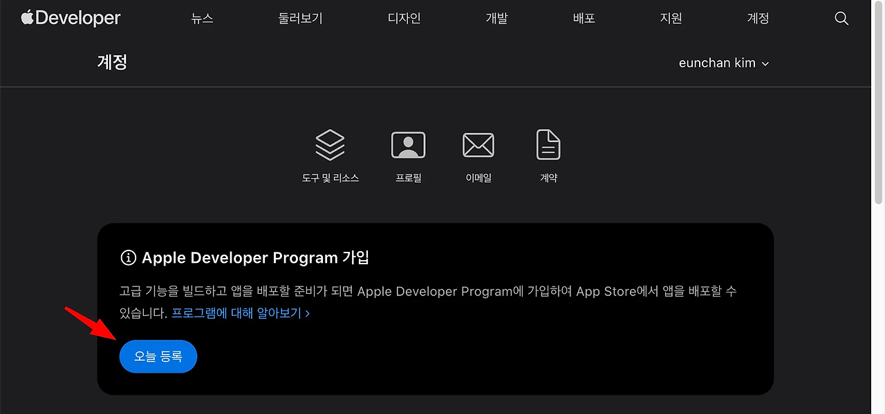Open 도구 및 리소스 stacked layers icon
Viewport: 885px width, 414px height.
[330, 145]
